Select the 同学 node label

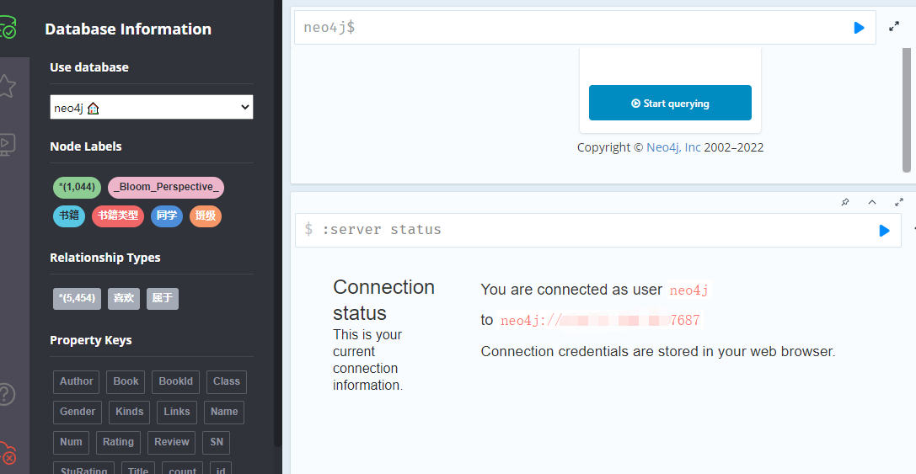pos(167,216)
